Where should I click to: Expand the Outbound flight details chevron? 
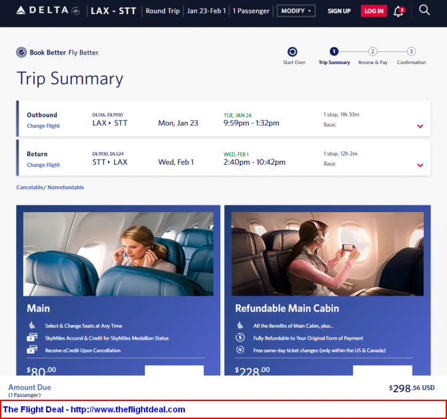420,126
